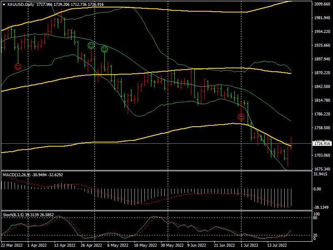Click the 26 Apr 2022 date label

[91, 245]
